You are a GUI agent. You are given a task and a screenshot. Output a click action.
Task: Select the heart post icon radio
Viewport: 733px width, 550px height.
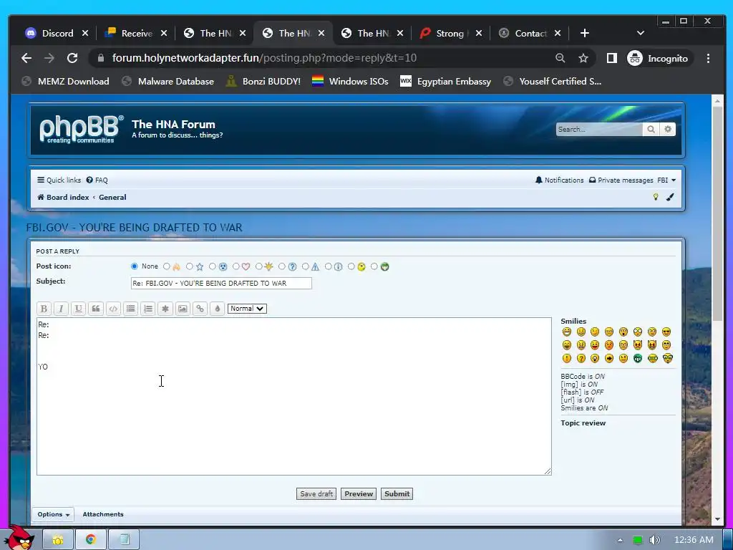tap(236, 266)
